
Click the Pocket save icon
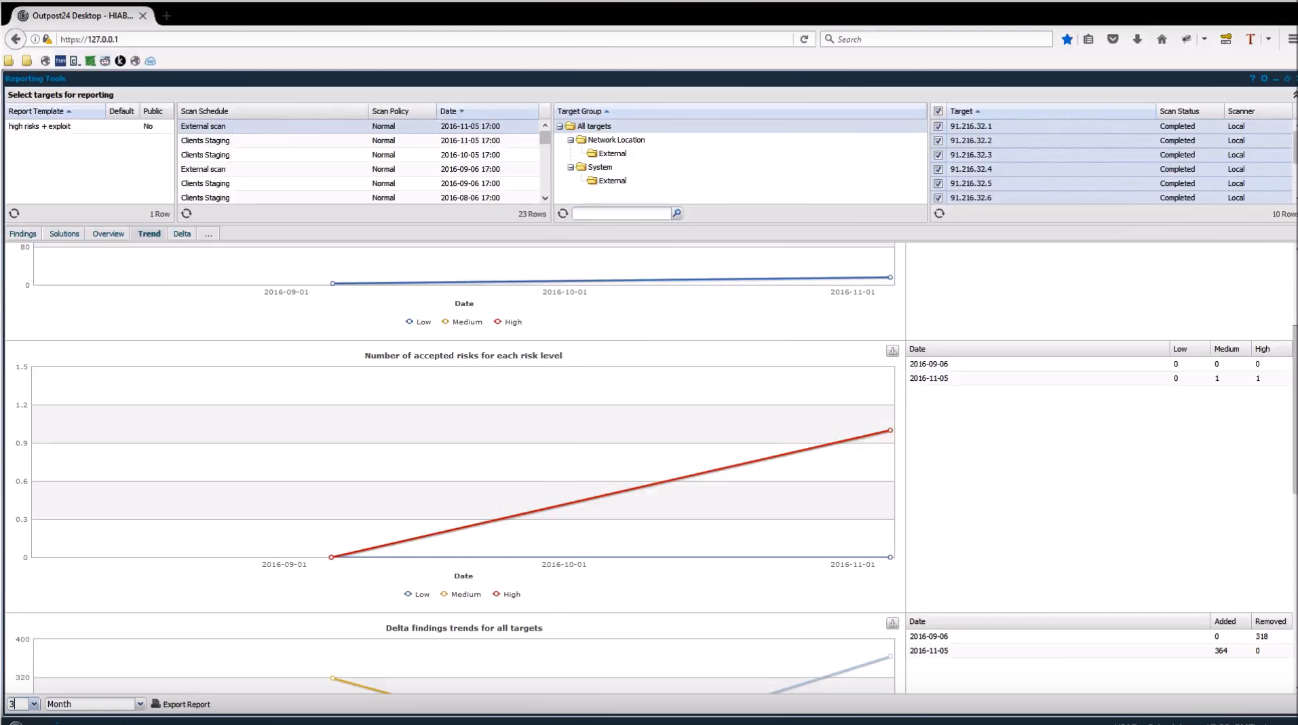(1113, 39)
